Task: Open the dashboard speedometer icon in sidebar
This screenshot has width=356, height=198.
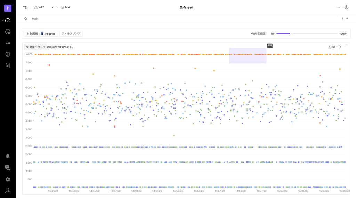Action: pos(8,20)
